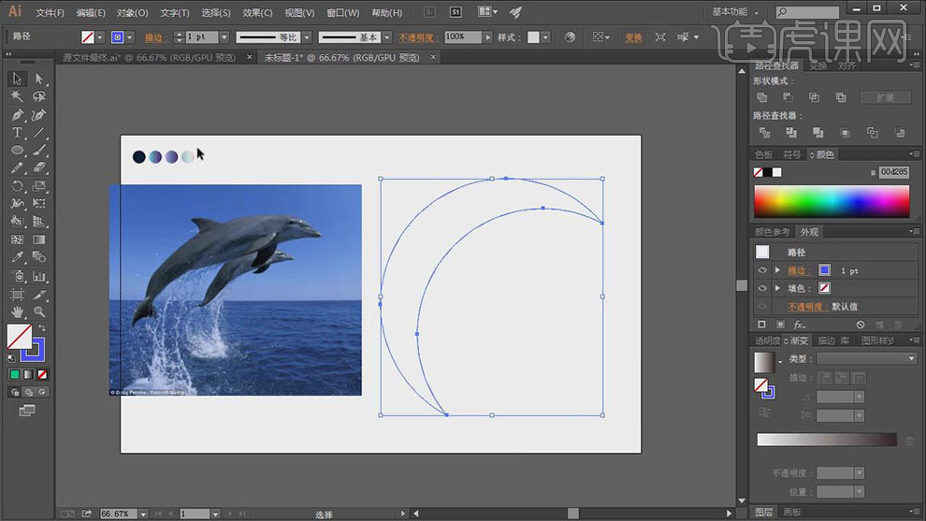The image size is (926, 521).
Task: Select the Type tool
Action: [x=17, y=133]
